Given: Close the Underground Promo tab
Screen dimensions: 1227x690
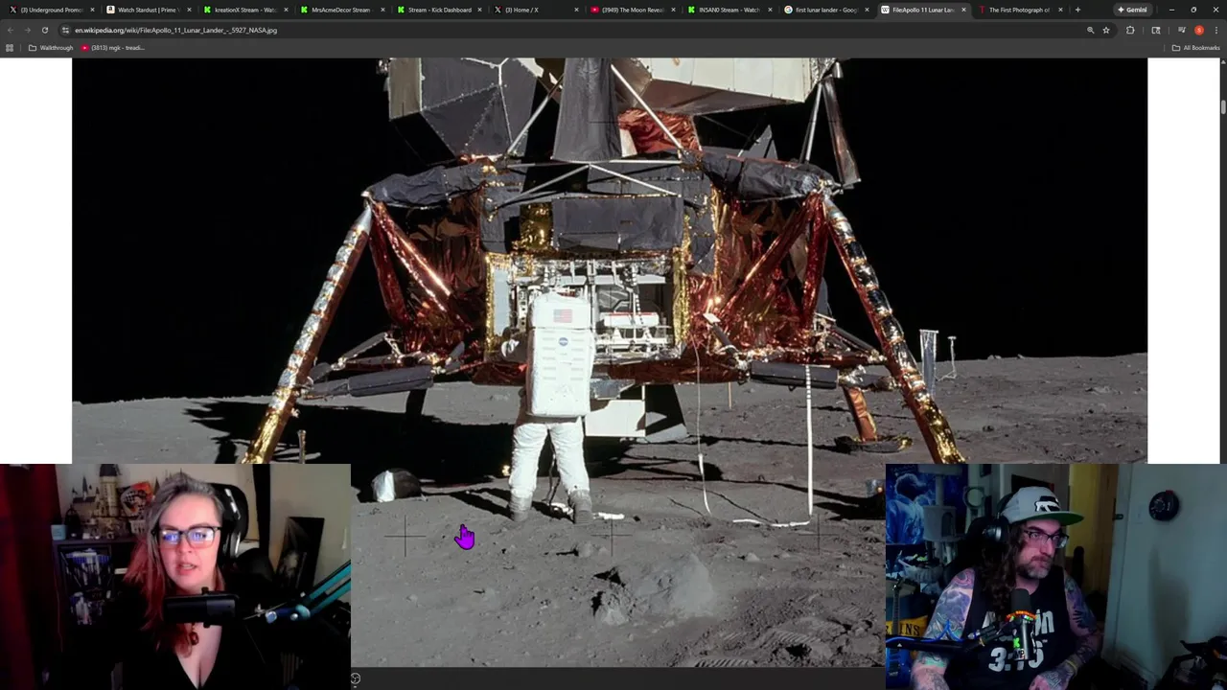Looking at the screenshot, I should pos(92,10).
